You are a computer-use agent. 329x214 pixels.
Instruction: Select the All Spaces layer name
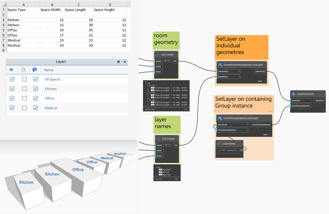pyautogui.click(x=53, y=79)
